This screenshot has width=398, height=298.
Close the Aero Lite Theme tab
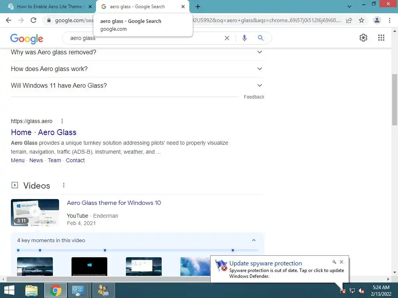(90, 7)
